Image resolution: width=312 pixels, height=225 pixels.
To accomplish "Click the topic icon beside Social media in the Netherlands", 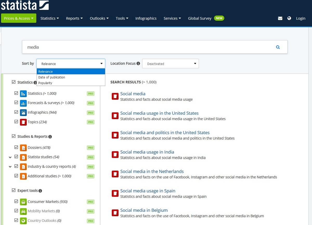I will (115, 174).
